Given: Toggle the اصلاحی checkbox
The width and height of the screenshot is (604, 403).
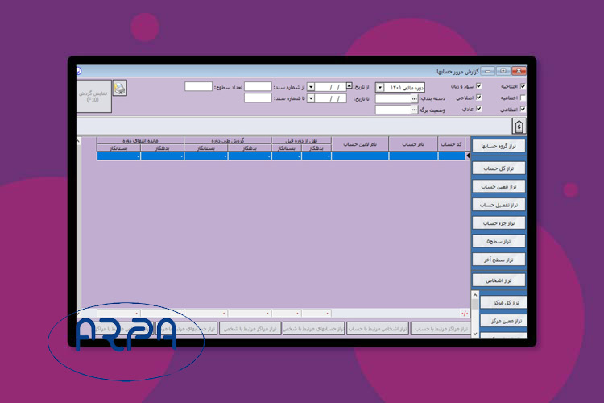Looking at the screenshot, I should click(478, 98).
